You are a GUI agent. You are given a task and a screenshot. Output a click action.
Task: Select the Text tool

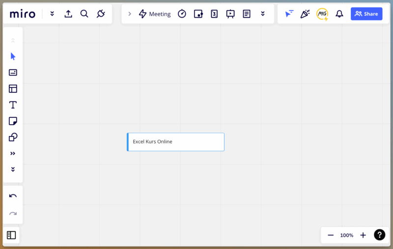click(13, 105)
